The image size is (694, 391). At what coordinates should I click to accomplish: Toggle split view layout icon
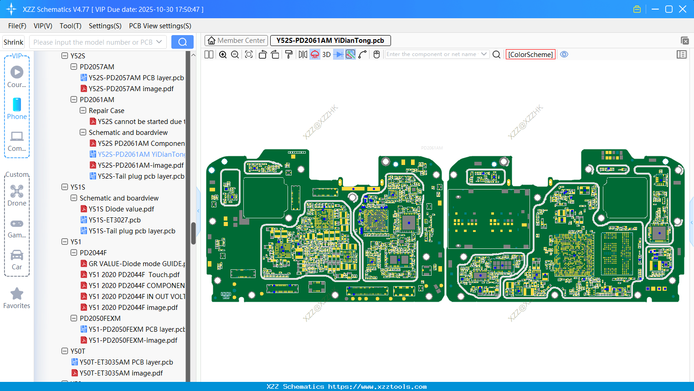pos(209,55)
